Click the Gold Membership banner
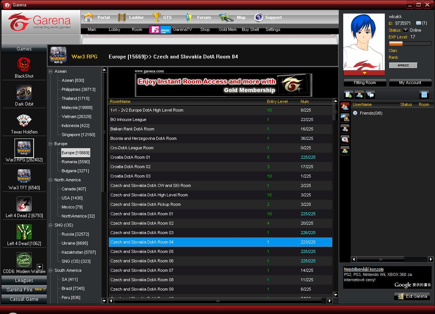 (224, 85)
